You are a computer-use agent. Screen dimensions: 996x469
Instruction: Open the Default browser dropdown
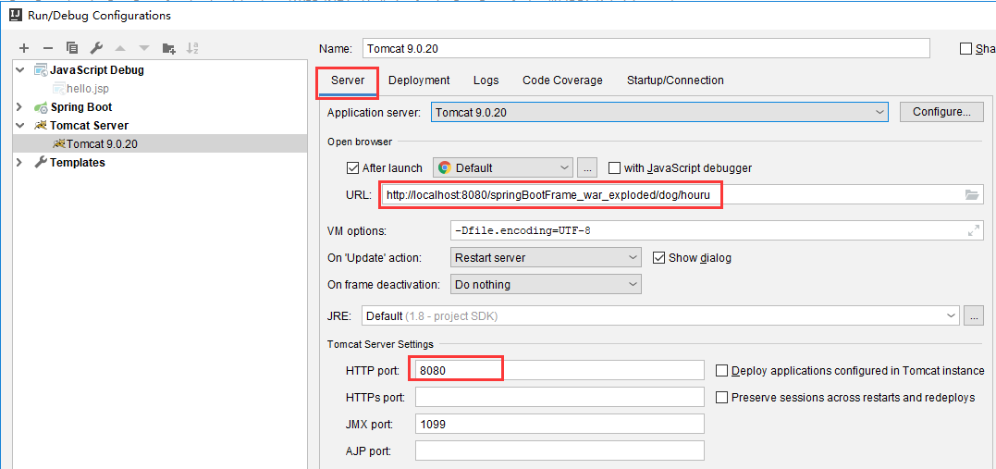[x=503, y=167]
